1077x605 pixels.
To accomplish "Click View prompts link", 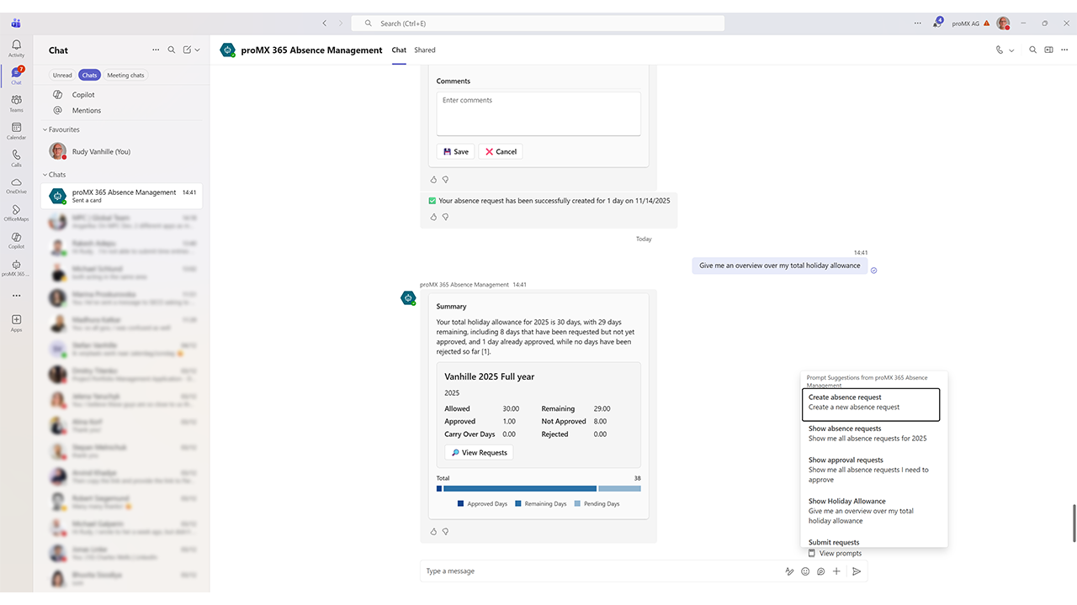I will pos(835,553).
